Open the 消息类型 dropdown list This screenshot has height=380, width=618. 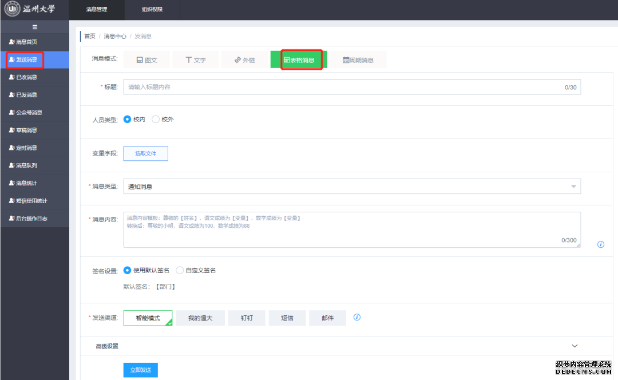(x=352, y=187)
